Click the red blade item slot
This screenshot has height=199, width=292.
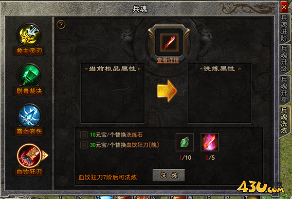click(x=169, y=42)
